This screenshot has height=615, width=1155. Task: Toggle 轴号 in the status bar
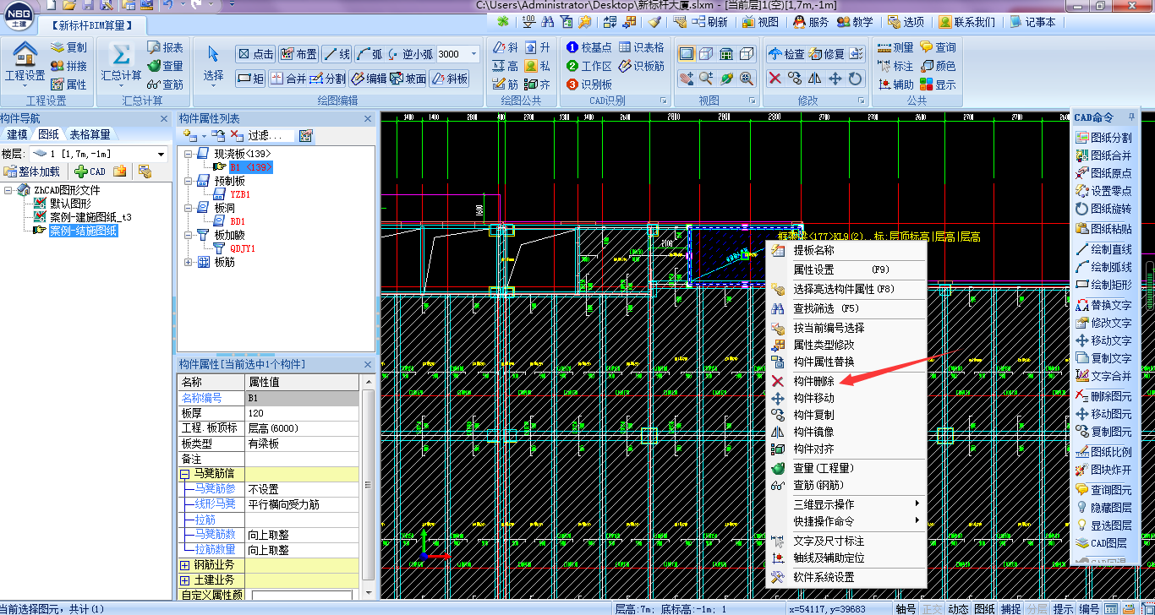click(906, 608)
